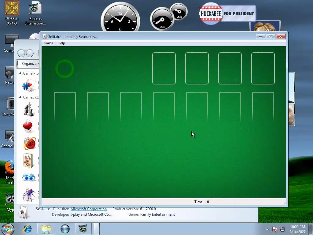Open the Rockers International desktop shortcut

(x=35, y=13)
